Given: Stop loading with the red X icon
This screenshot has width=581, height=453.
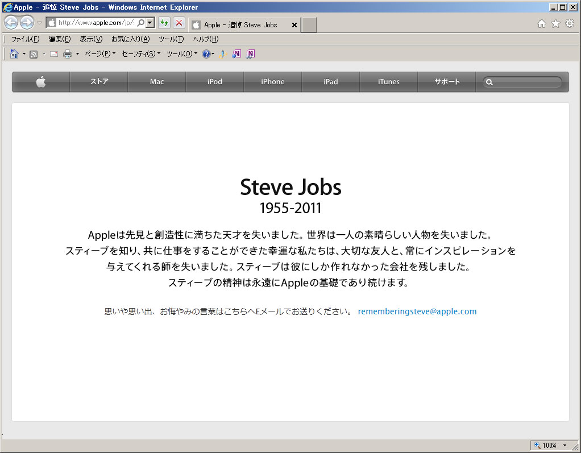Looking at the screenshot, I should (x=179, y=23).
